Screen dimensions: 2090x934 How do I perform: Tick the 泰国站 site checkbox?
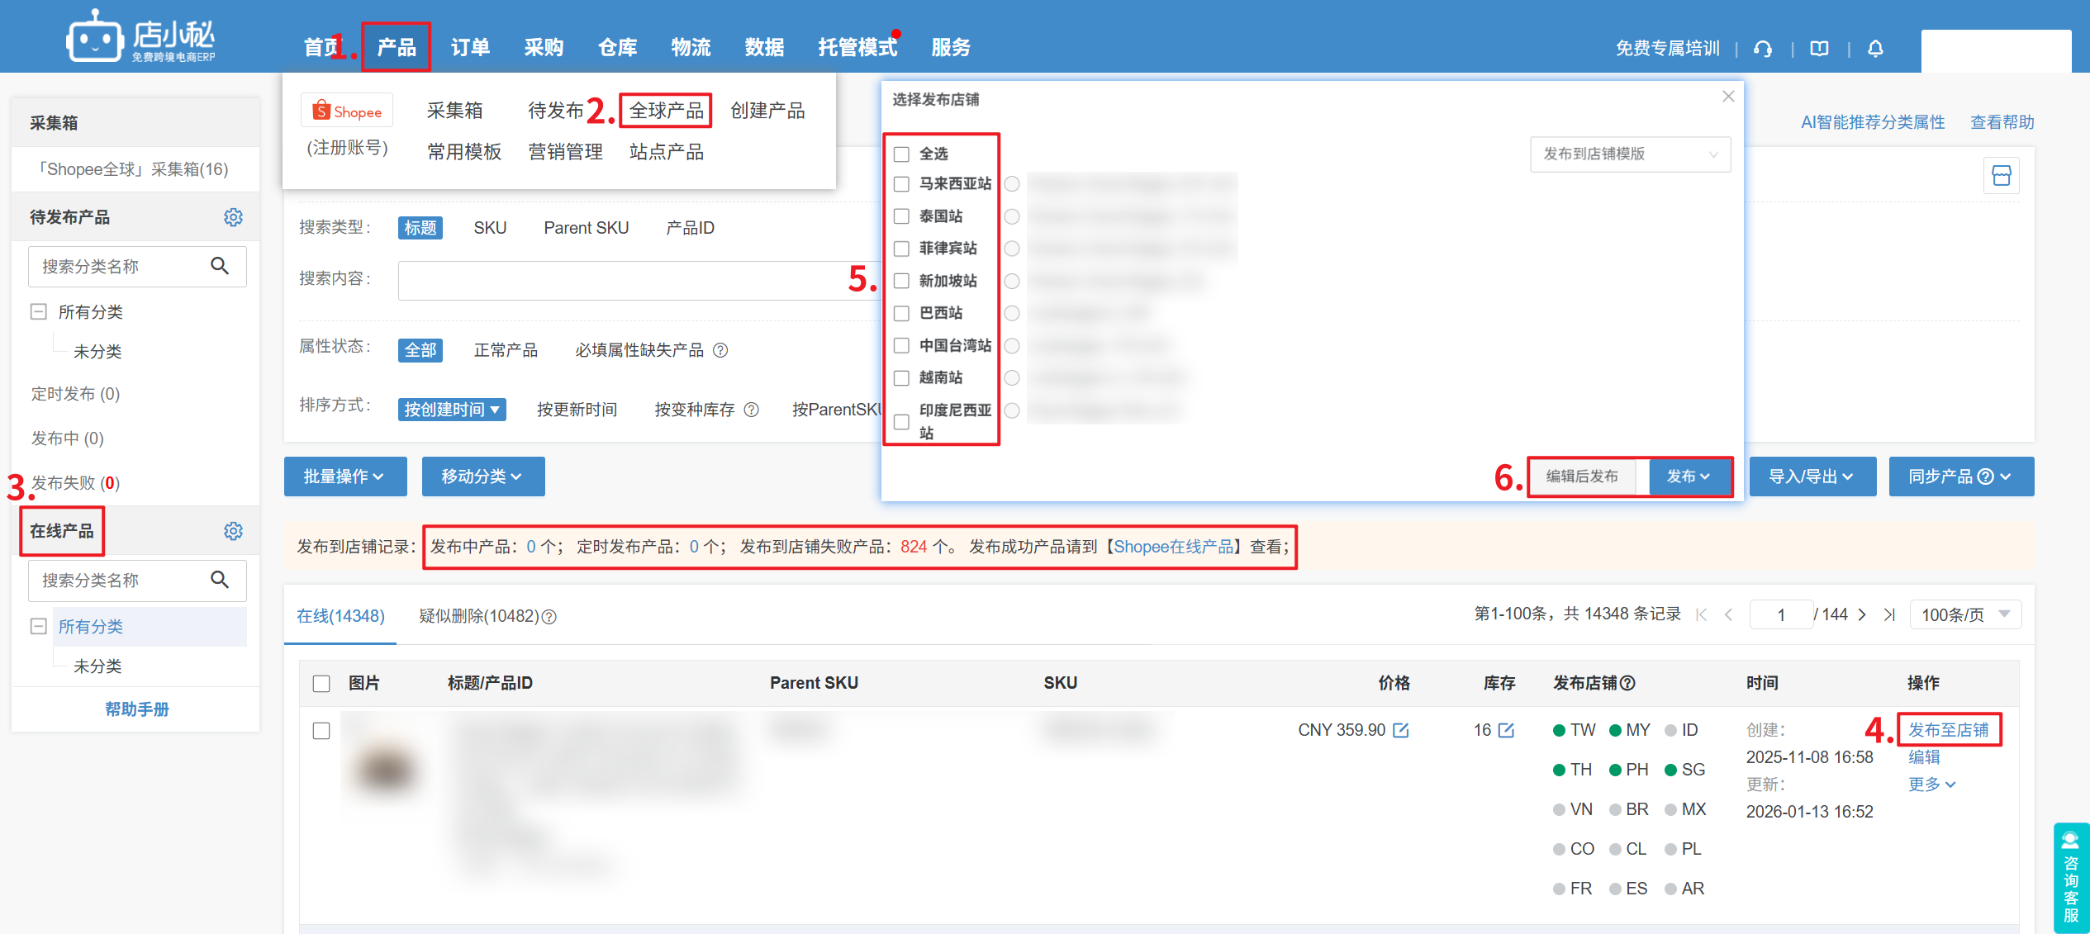(902, 216)
